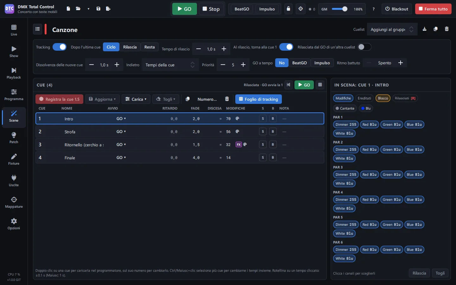The width and height of the screenshot is (456, 285).
Task: Adjust the GM grand master slider
Action: pos(340,9)
